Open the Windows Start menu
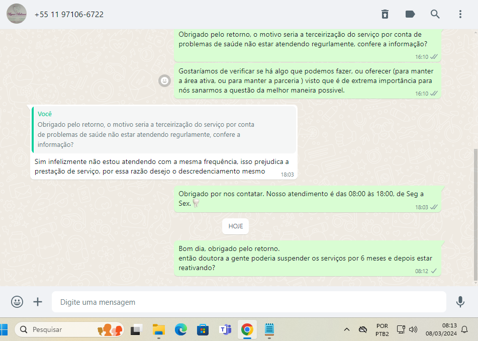Viewport: 478px width, 341px height. (5, 329)
